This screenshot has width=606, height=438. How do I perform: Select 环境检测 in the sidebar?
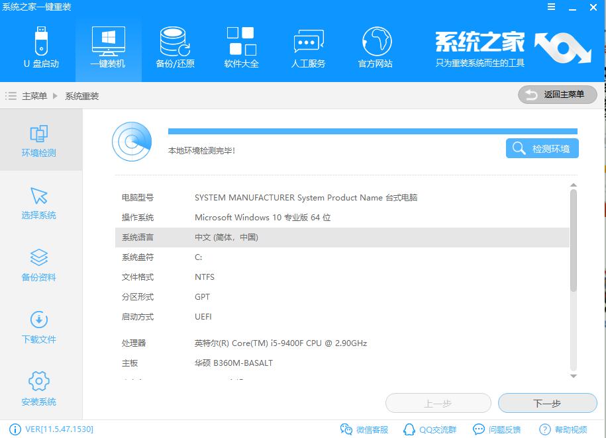[x=38, y=140]
